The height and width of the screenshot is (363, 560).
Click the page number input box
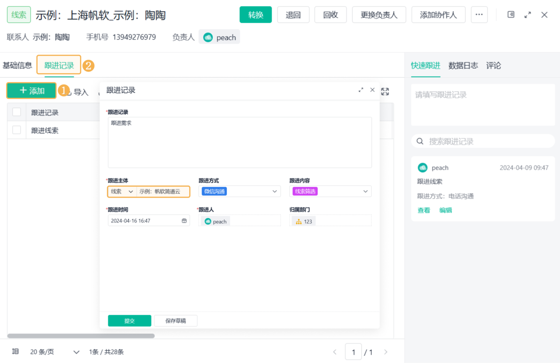pos(353,352)
